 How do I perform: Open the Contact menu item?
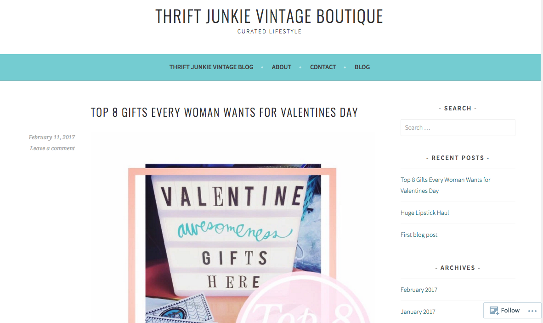[x=323, y=67]
